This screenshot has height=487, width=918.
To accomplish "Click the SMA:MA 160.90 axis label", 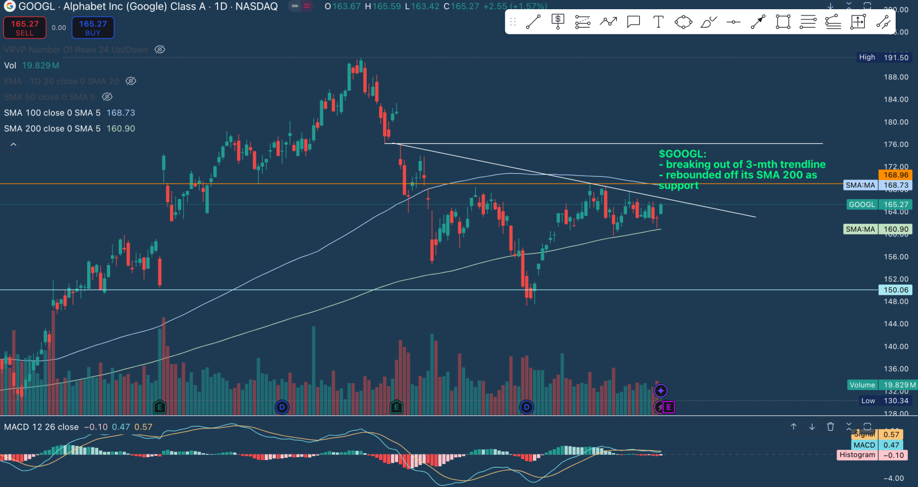I will click(877, 229).
